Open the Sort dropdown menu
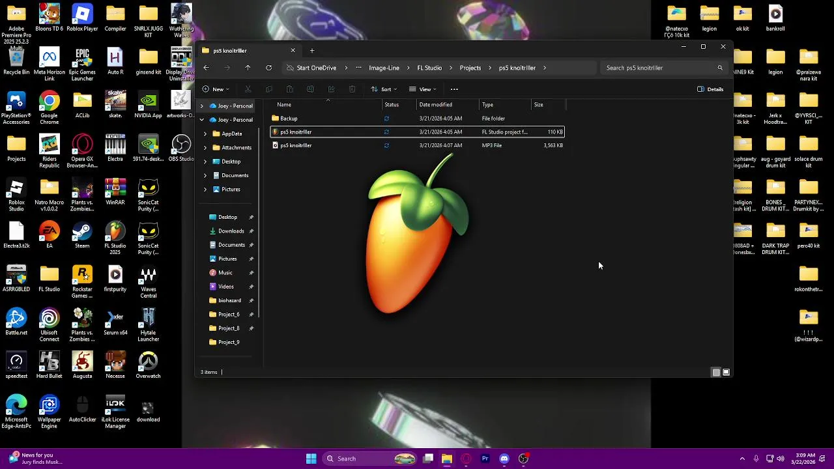Screen dimensions: 834x469 coord(384,89)
